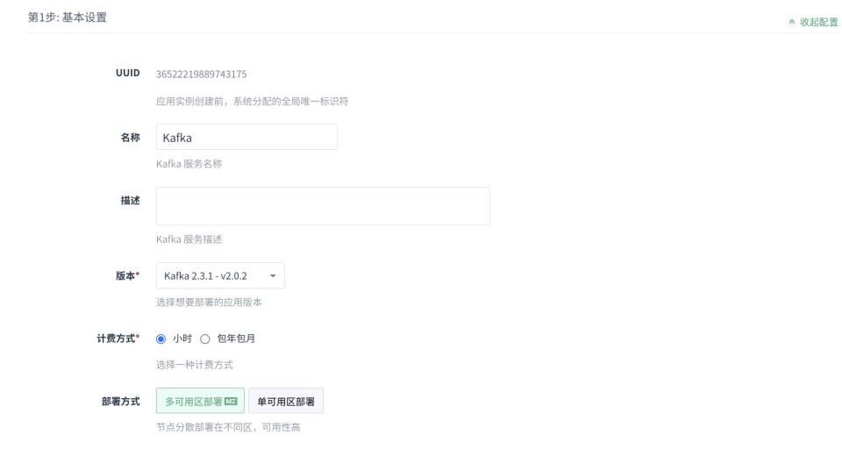Click the 部署方式 field label
Screen dimensions: 842x449
tap(121, 401)
